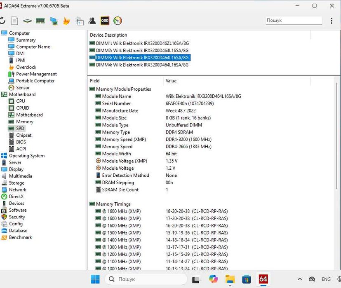Viewport: 341px width, 288px height.
Task: Open the preferences checklist toolbar icon
Action: 80,21
